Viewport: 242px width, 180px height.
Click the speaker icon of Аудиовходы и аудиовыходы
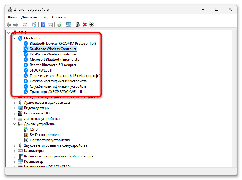click(x=20, y=103)
